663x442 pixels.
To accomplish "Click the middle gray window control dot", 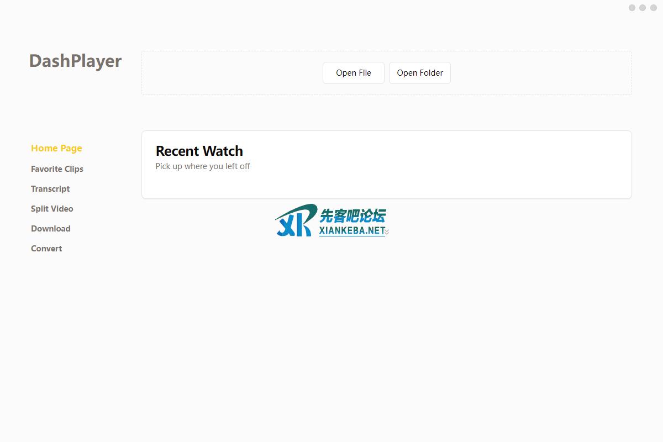I will coord(642,8).
